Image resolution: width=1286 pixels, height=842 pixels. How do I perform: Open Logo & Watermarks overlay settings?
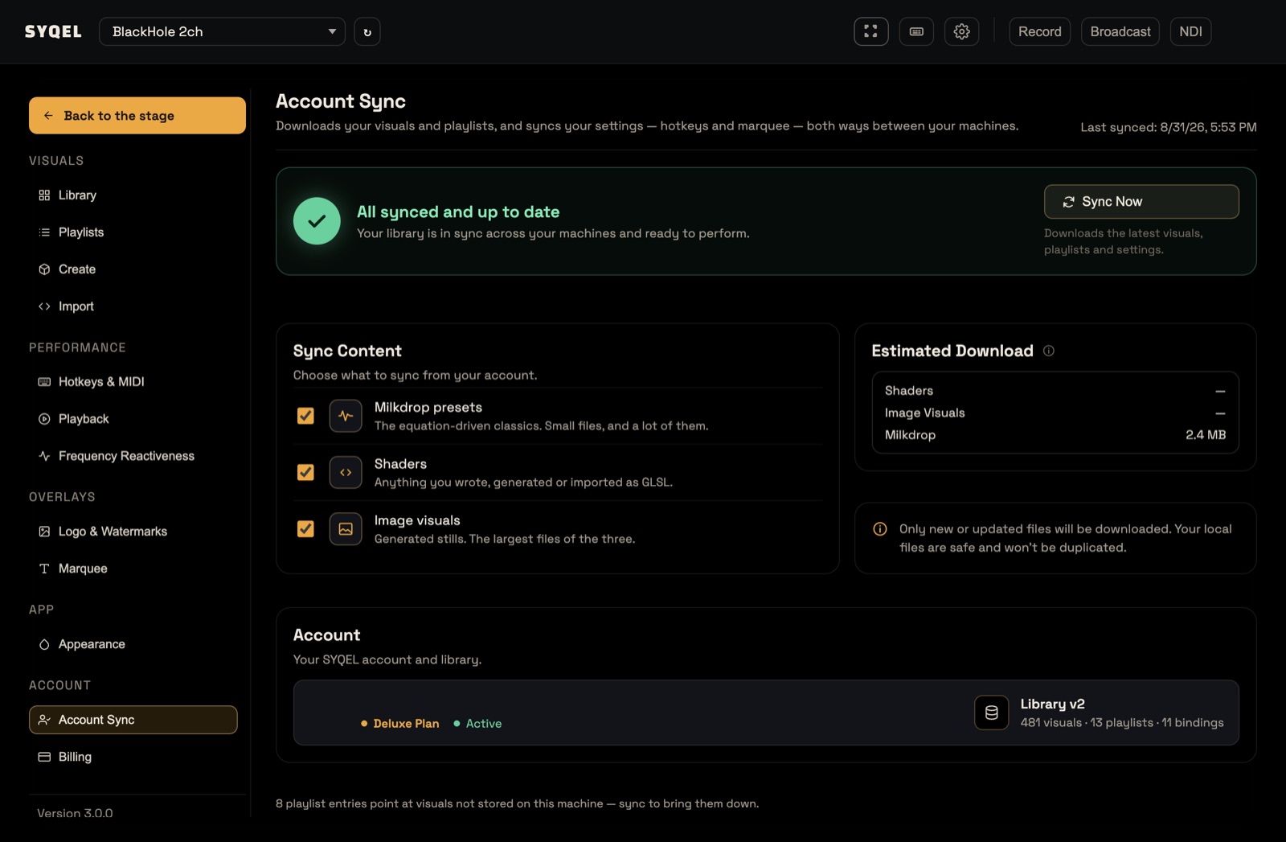coord(133,532)
